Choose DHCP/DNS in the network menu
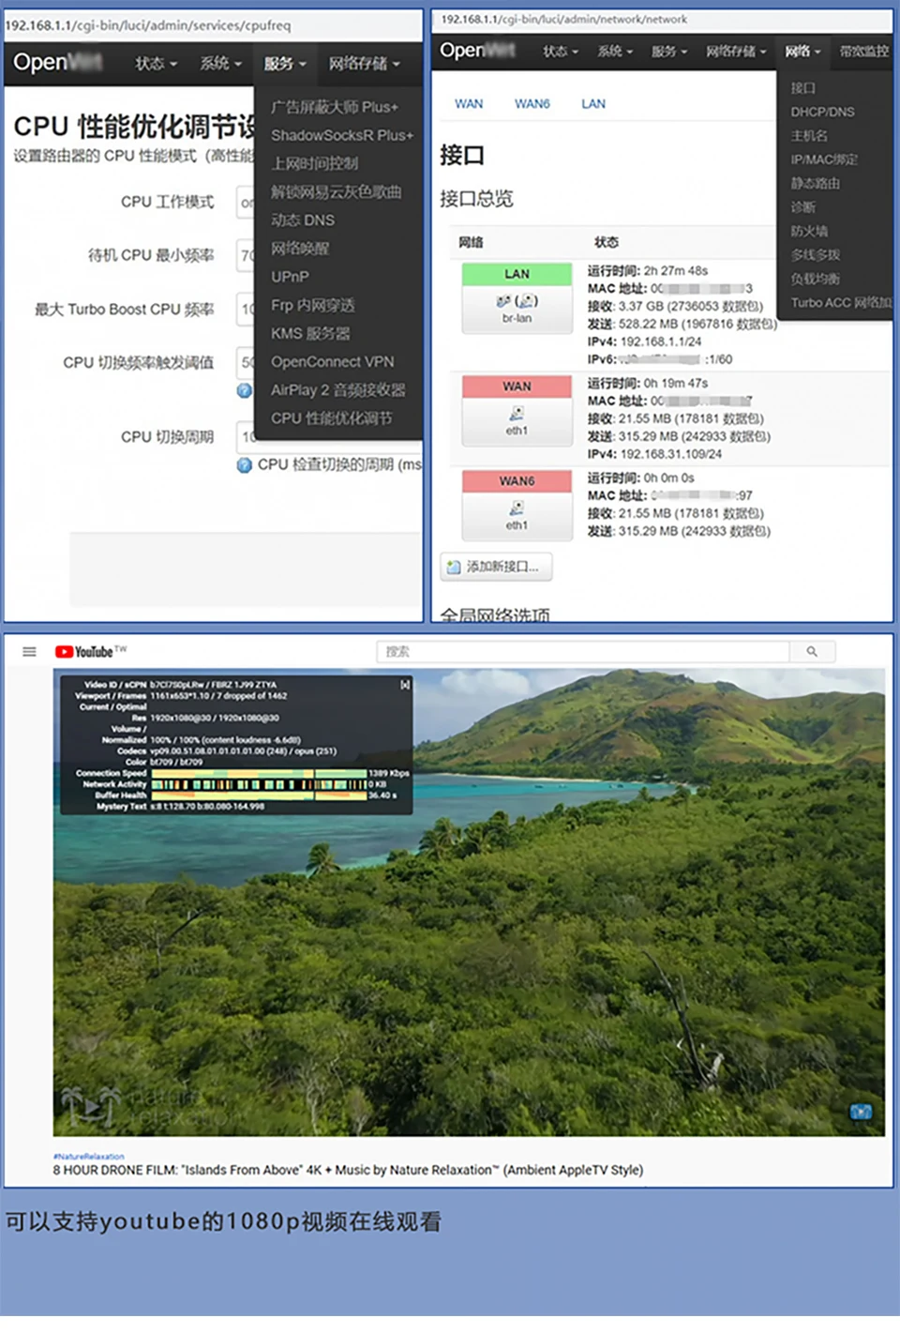Viewport: 900px width, 1333px height. [x=822, y=112]
